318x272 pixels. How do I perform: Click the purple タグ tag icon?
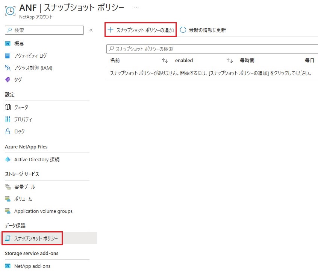click(x=8, y=80)
